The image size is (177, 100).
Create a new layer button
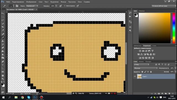point(169,94)
